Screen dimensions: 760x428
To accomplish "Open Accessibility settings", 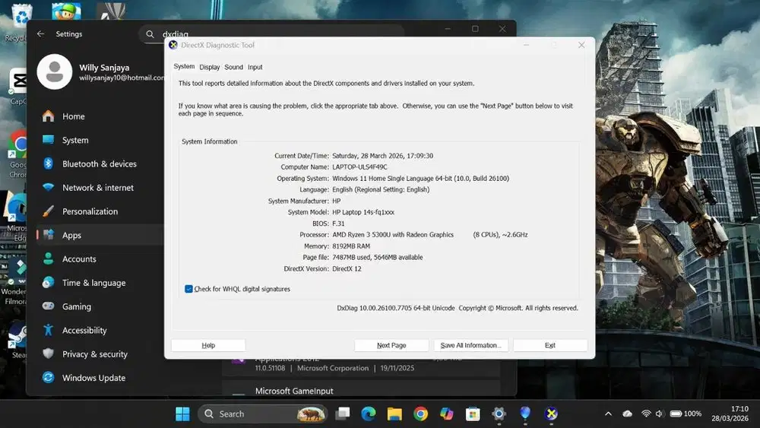I will 100,330.
